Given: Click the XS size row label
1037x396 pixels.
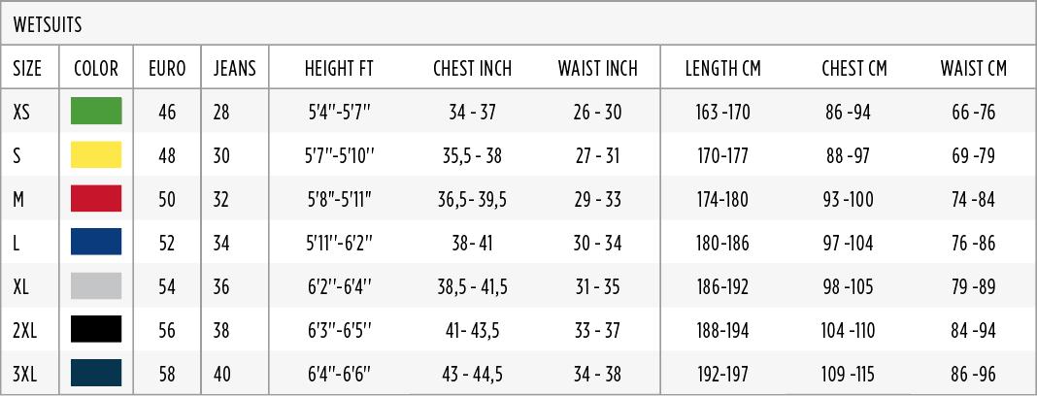Looking at the screenshot, I should click(x=21, y=113).
